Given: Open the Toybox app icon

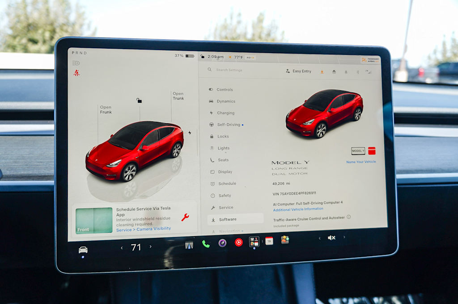Looking at the screenshot, I should point(285,240).
